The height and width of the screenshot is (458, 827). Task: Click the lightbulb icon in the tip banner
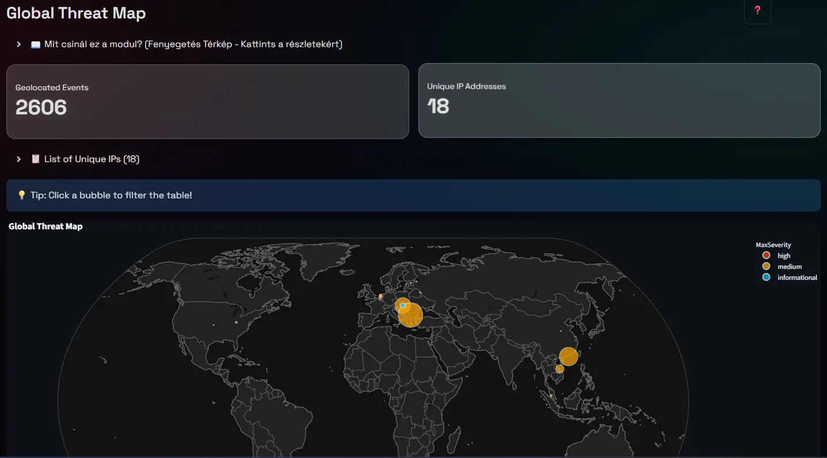click(22, 195)
